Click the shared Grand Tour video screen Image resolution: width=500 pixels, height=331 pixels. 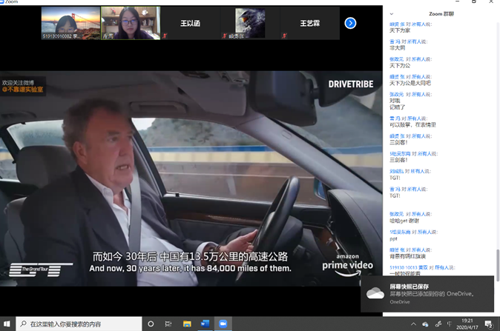pos(191,178)
